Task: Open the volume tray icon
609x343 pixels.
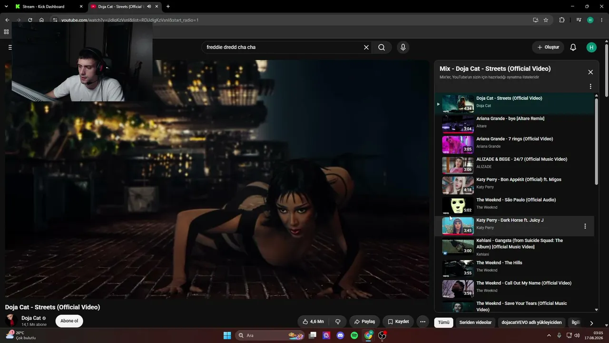Action: pyautogui.click(x=578, y=335)
